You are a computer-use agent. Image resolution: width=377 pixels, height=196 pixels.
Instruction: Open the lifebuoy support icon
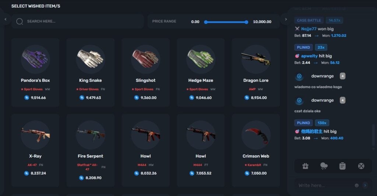point(361,166)
